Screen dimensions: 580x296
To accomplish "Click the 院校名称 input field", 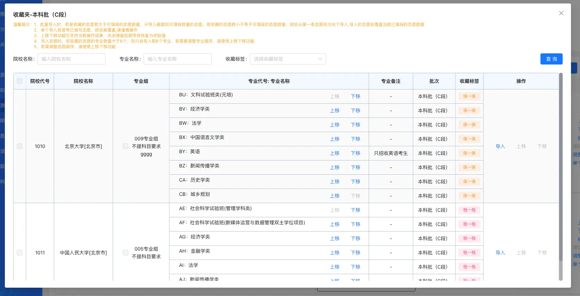I will click(x=71, y=59).
